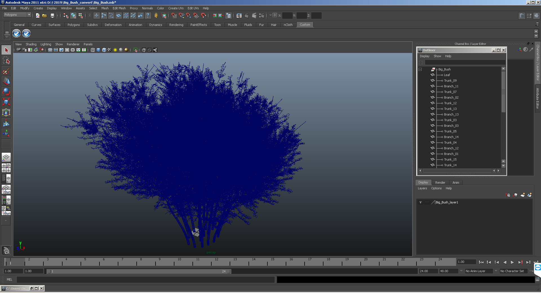Render current frame clapperboard icon

(247, 15)
